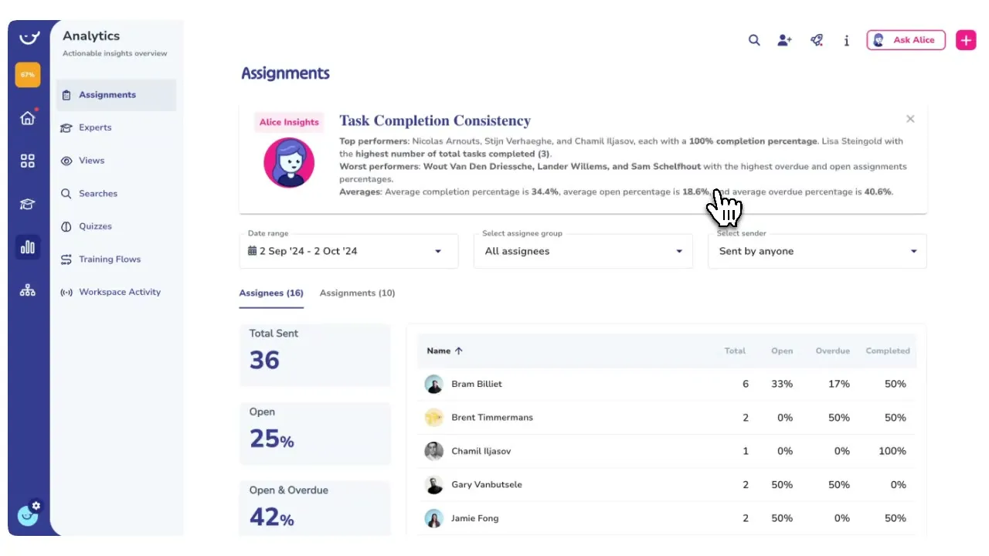Go to Home via the house icon

28,118
